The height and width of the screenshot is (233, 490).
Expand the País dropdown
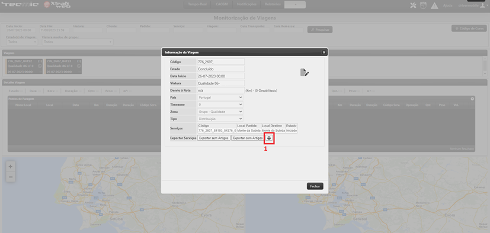point(220,98)
